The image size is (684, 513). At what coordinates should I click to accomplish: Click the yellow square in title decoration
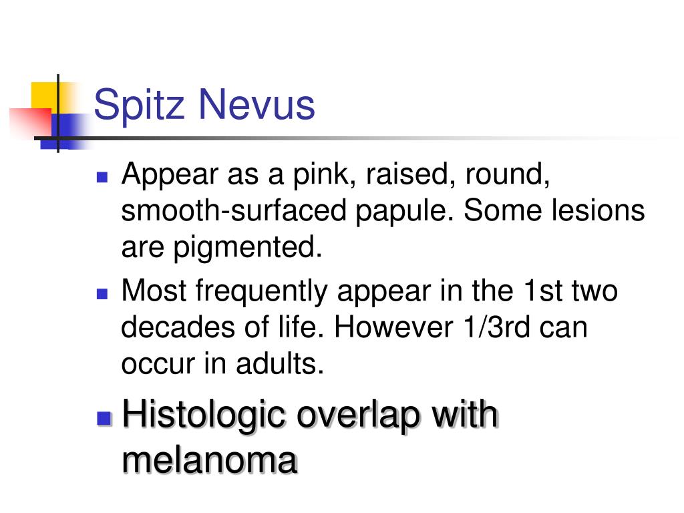[x=43, y=96]
